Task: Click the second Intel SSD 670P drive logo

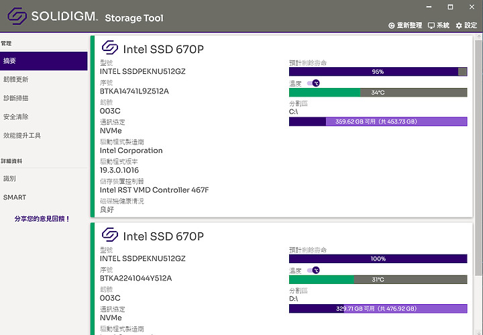Action: (x=110, y=234)
